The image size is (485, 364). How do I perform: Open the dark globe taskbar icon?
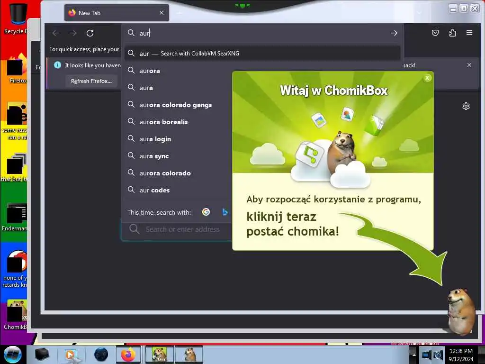pos(101,355)
